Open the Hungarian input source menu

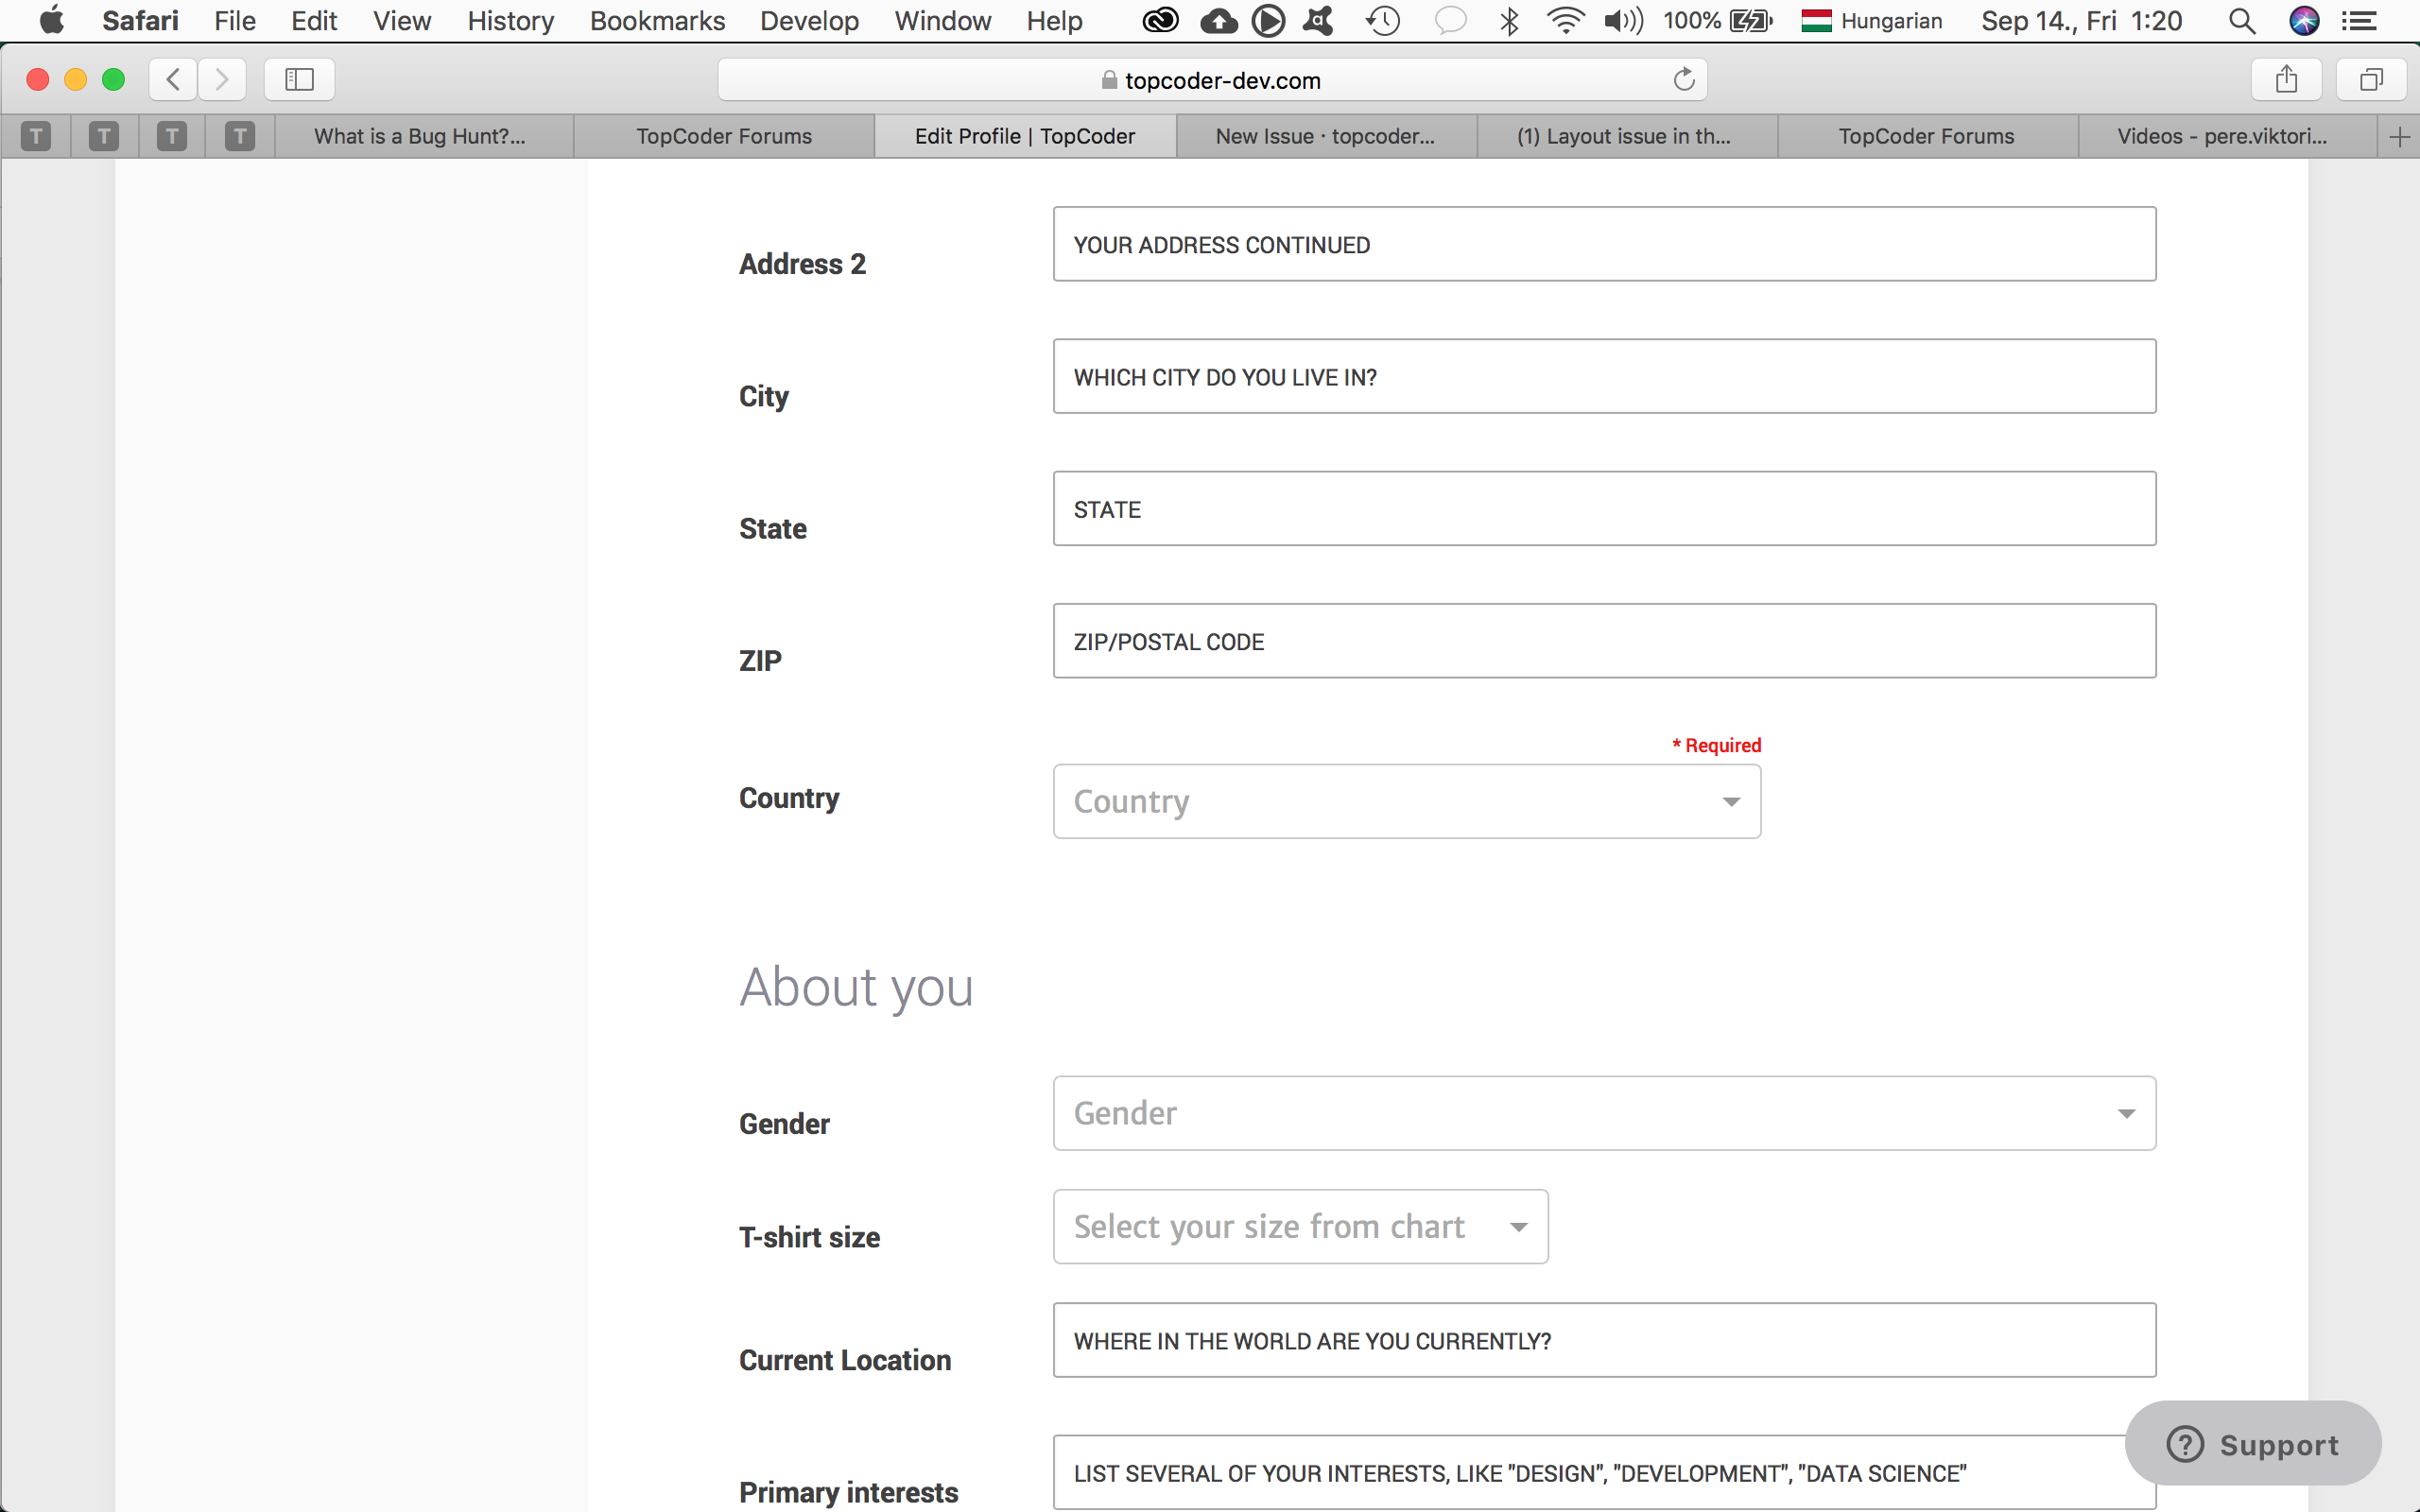pos(1871,20)
